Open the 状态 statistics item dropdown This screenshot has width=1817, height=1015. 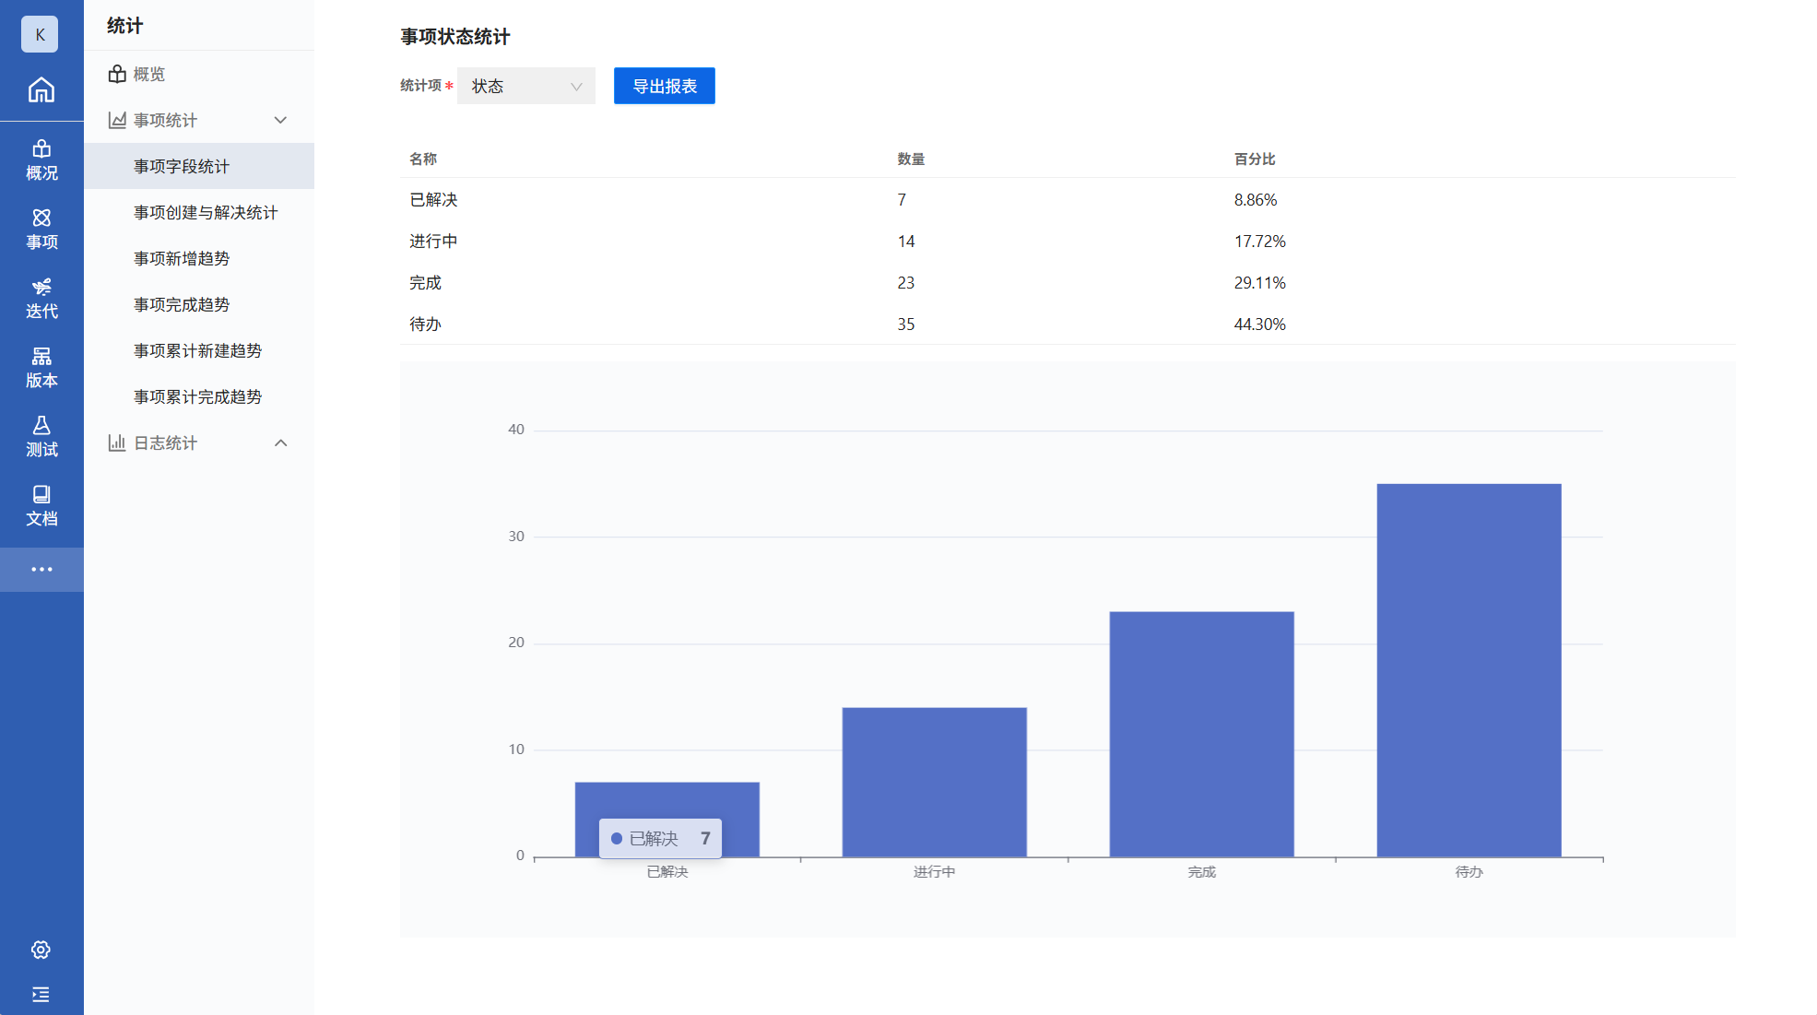[x=525, y=86]
